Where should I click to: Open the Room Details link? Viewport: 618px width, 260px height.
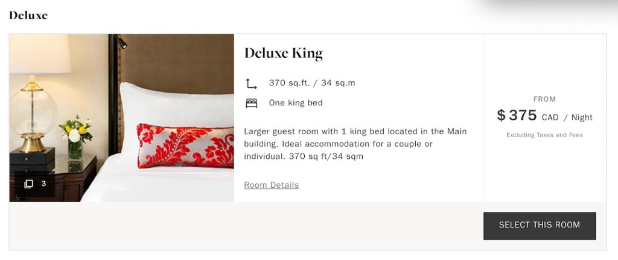tap(271, 185)
